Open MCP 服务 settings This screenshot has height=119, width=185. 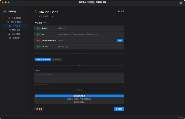click(14, 30)
